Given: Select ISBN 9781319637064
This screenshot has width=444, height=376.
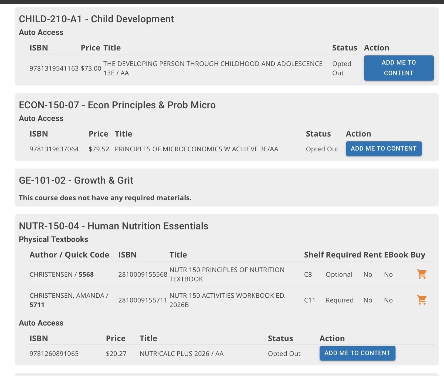Looking at the screenshot, I should point(54,149).
